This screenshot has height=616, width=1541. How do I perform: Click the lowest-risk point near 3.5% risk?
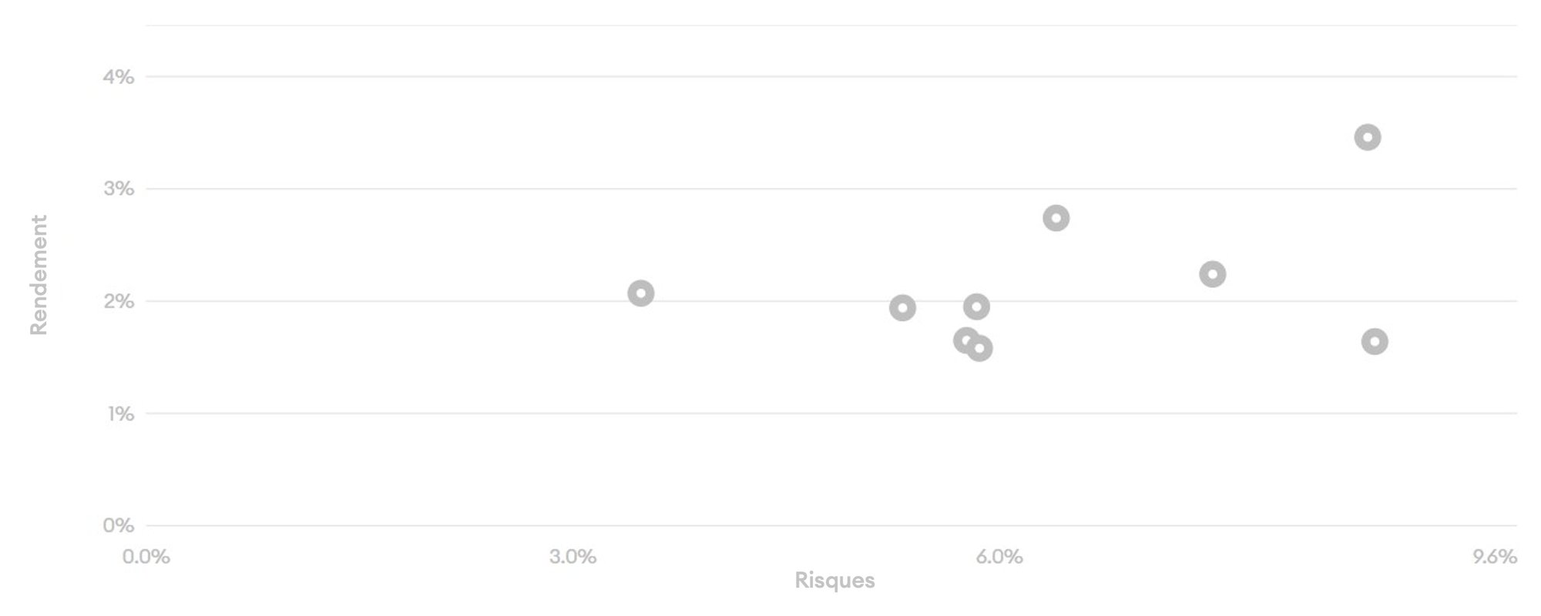[x=640, y=293]
